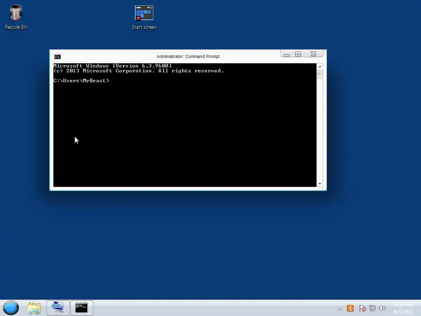Image resolution: width=421 pixels, height=316 pixels.
Task: Click the console scrollbar up arrow
Action: point(320,66)
